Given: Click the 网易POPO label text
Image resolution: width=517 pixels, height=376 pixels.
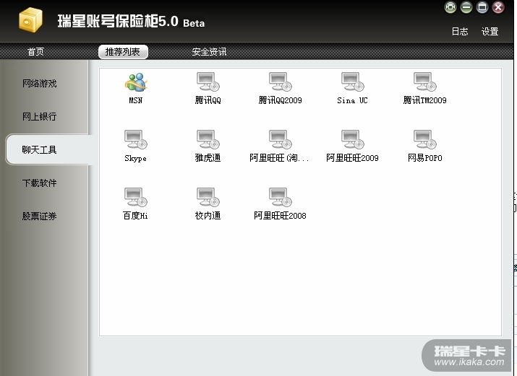Looking at the screenshot, I should (x=425, y=158).
